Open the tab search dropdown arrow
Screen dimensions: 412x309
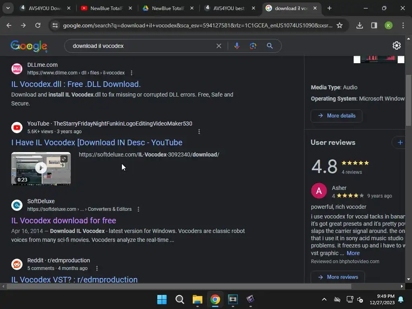[x=8, y=8]
